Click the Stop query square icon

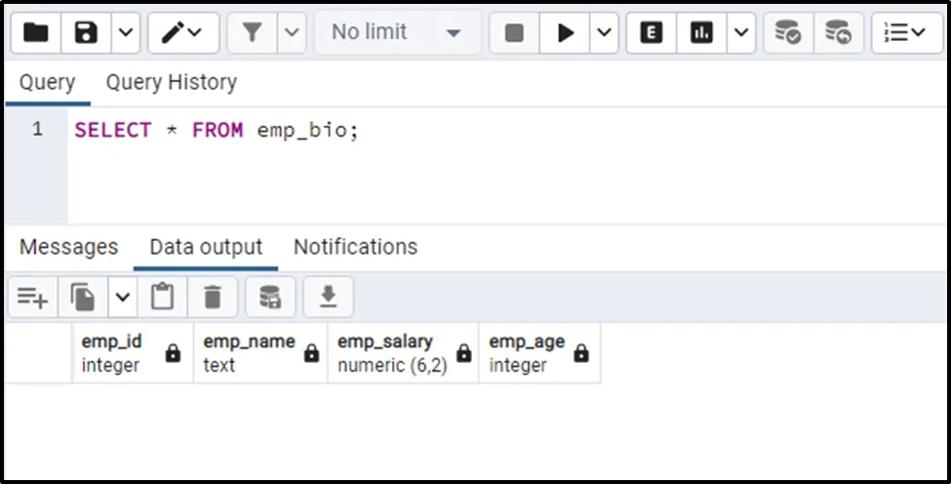pos(514,33)
